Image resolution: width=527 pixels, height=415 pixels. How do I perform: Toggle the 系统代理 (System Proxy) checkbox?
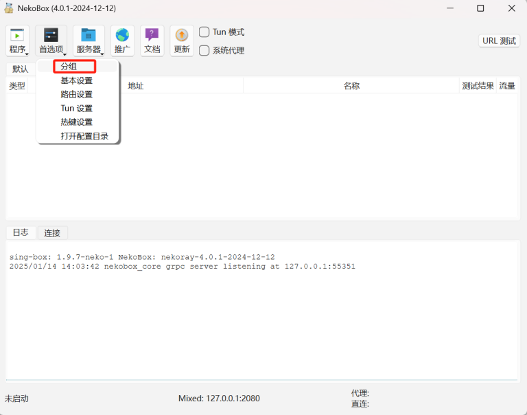tap(204, 50)
